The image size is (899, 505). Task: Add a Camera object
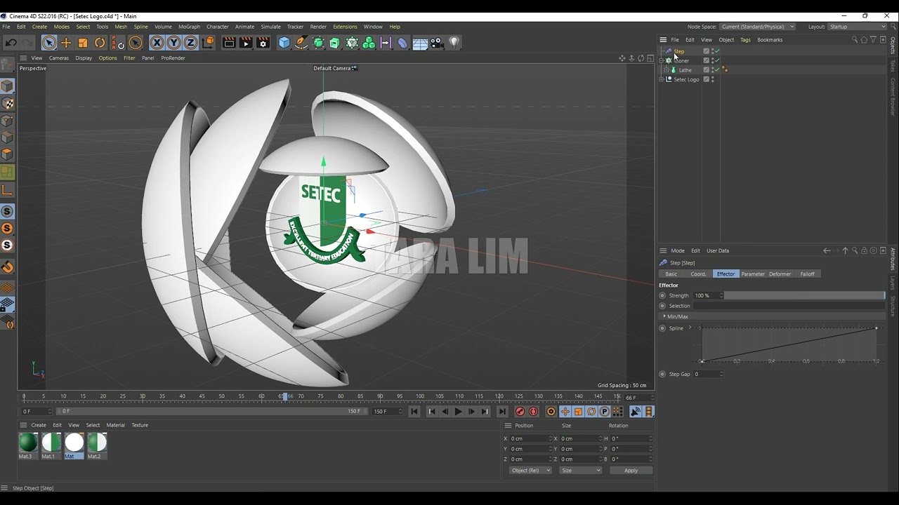point(437,43)
